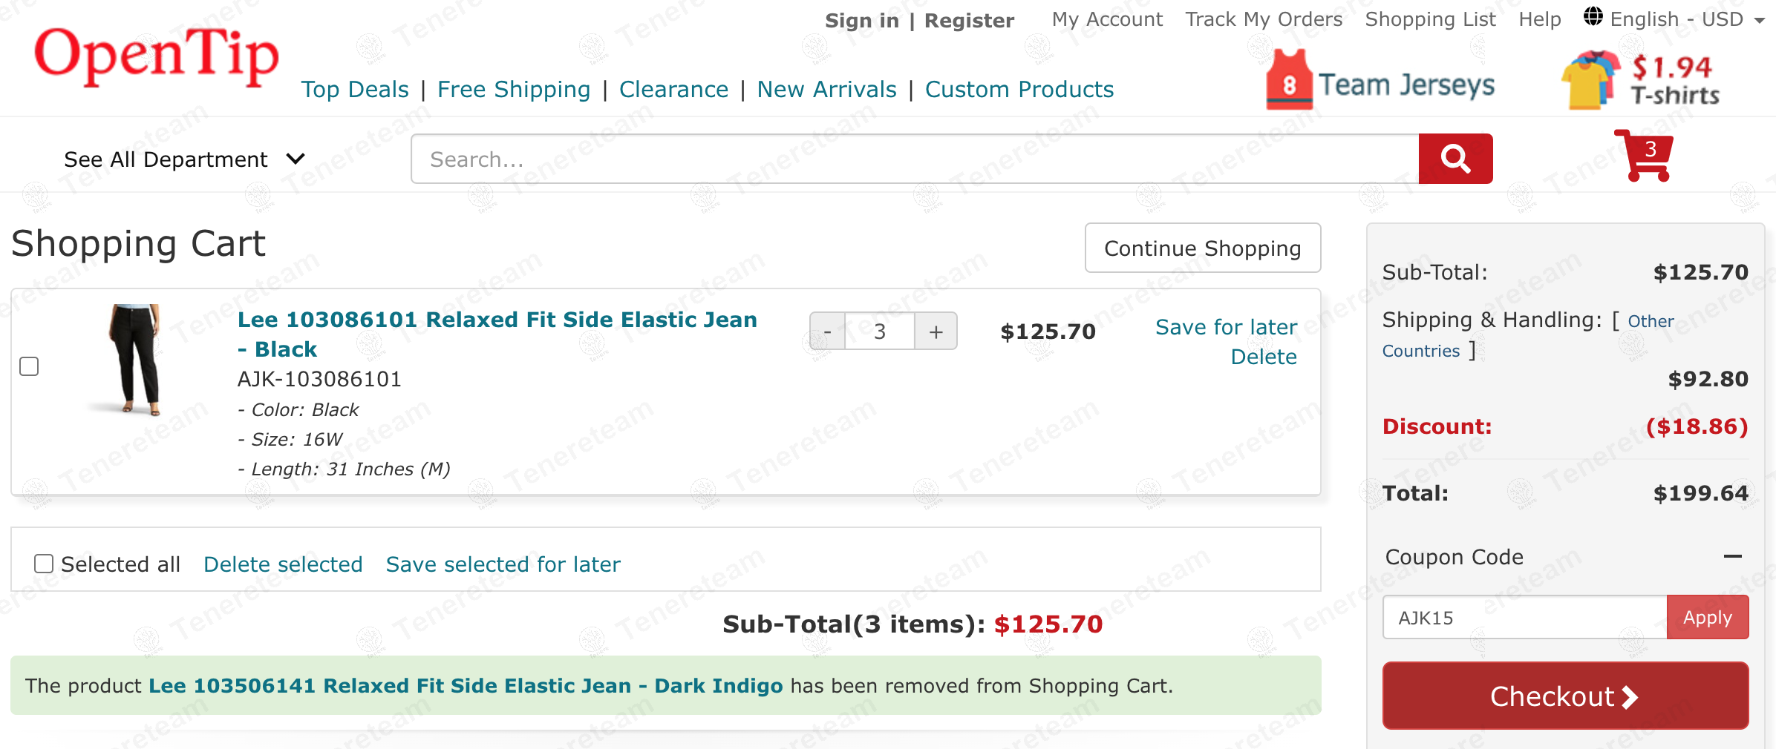This screenshot has width=1776, height=749.
Task: Click the Continue Shopping button
Action: click(1202, 248)
